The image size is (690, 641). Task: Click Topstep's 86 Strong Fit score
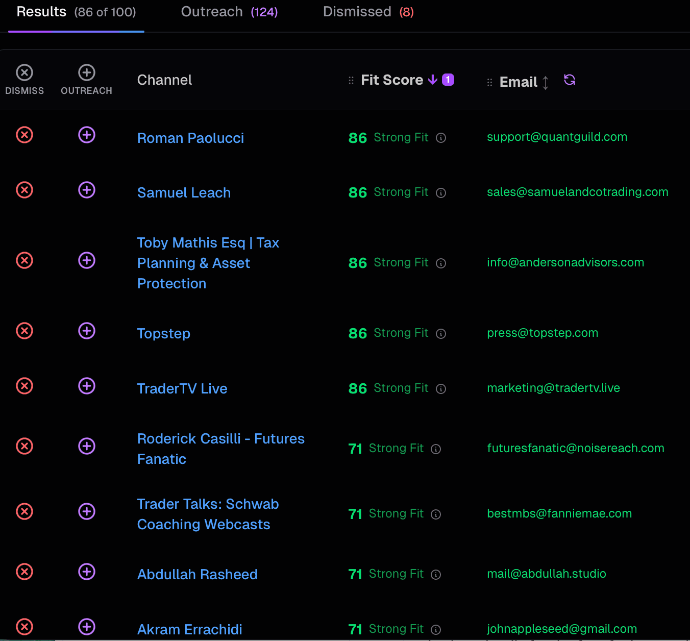click(x=388, y=334)
